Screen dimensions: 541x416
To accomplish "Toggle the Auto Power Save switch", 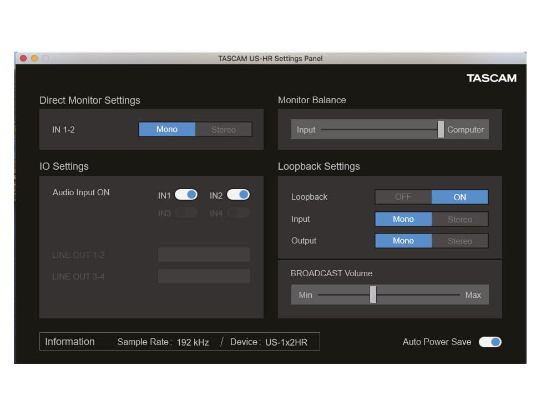I will (x=490, y=342).
